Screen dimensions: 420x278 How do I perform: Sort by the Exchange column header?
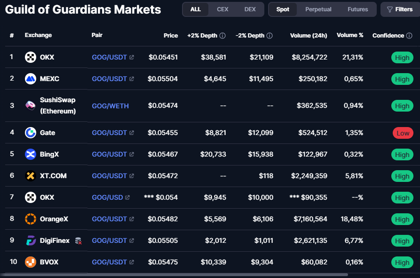(x=38, y=35)
